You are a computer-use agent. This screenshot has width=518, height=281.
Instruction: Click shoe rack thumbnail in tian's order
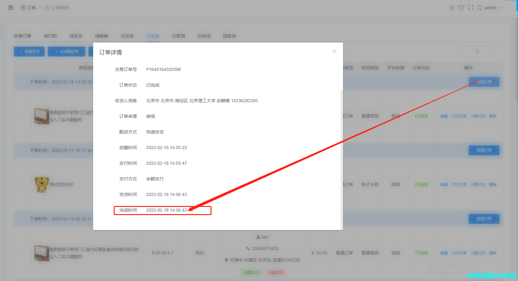click(42, 253)
